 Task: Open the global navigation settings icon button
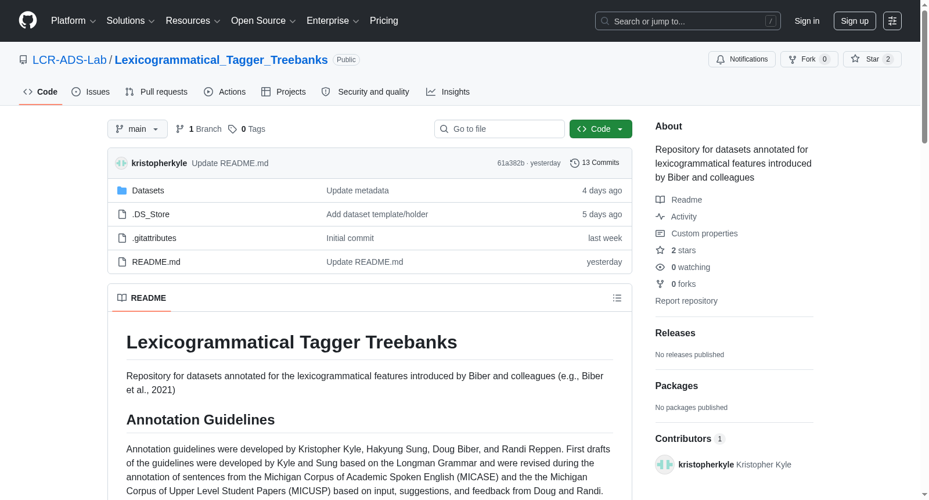(892, 21)
